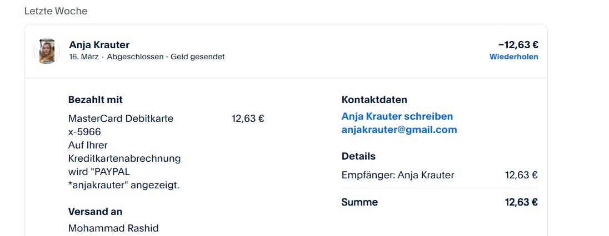The height and width of the screenshot is (236, 609).
Task: Click Anja Krauter's profile picture
Action: pyautogui.click(x=47, y=51)
